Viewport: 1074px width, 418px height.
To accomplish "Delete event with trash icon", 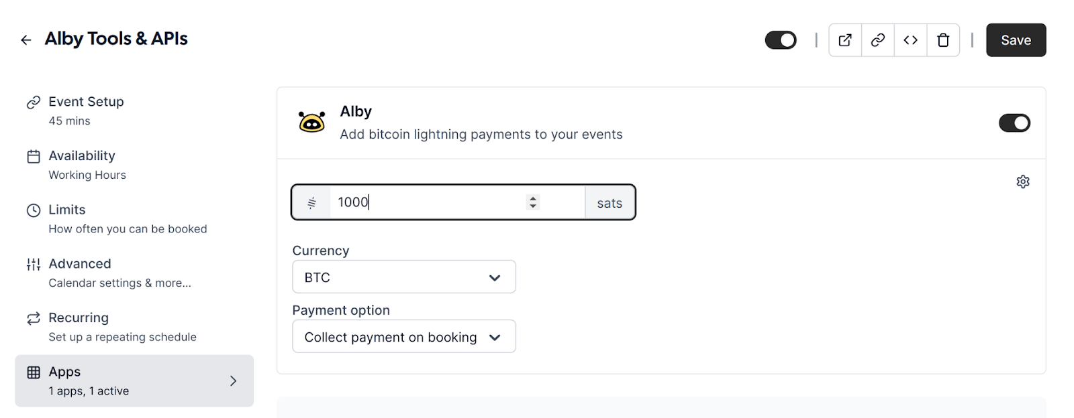I will coord(943,40).
